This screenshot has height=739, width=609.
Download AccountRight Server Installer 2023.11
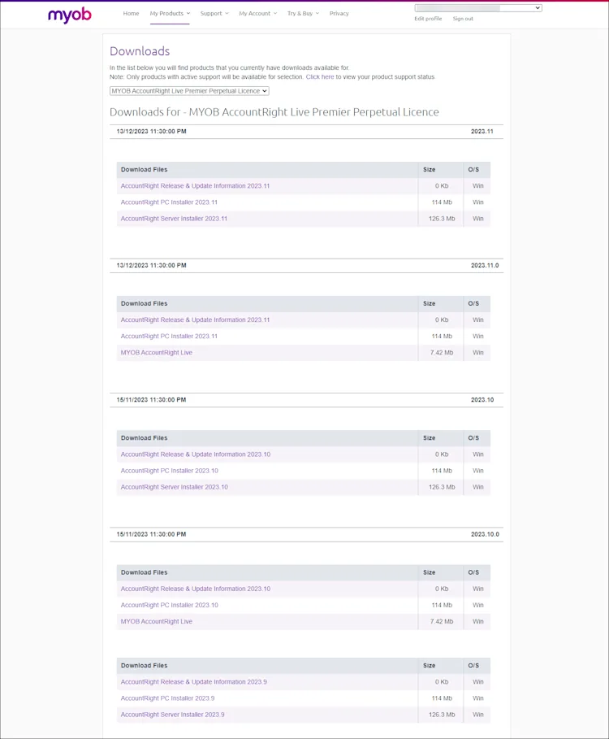[175, 218]
